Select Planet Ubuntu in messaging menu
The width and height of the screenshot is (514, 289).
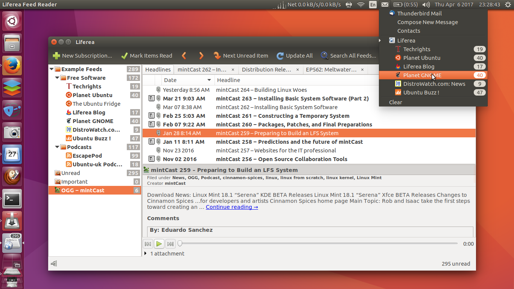pyautogui.click(x=433, y=58)
